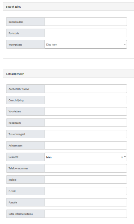Open the Woonplaats dropdown arrow
This screenshot has height=224, width=134.
(x=125, y=44)
